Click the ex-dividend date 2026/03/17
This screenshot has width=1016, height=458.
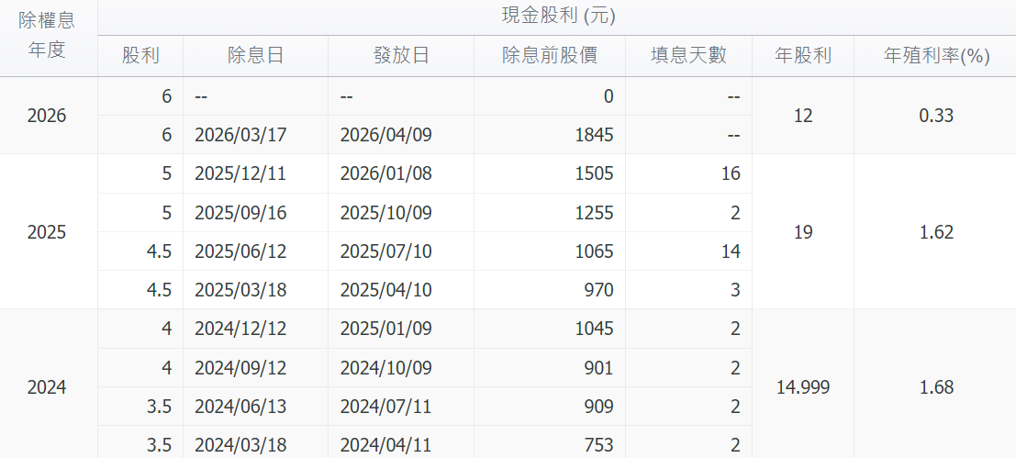point(241,135)
